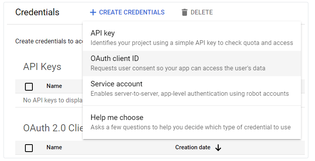Click the Name header in API Keys table
The image size is (315, 161).
tap(54, 86)
